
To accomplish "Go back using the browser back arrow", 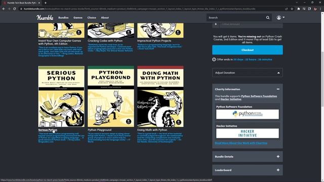I will click(4, 9).
